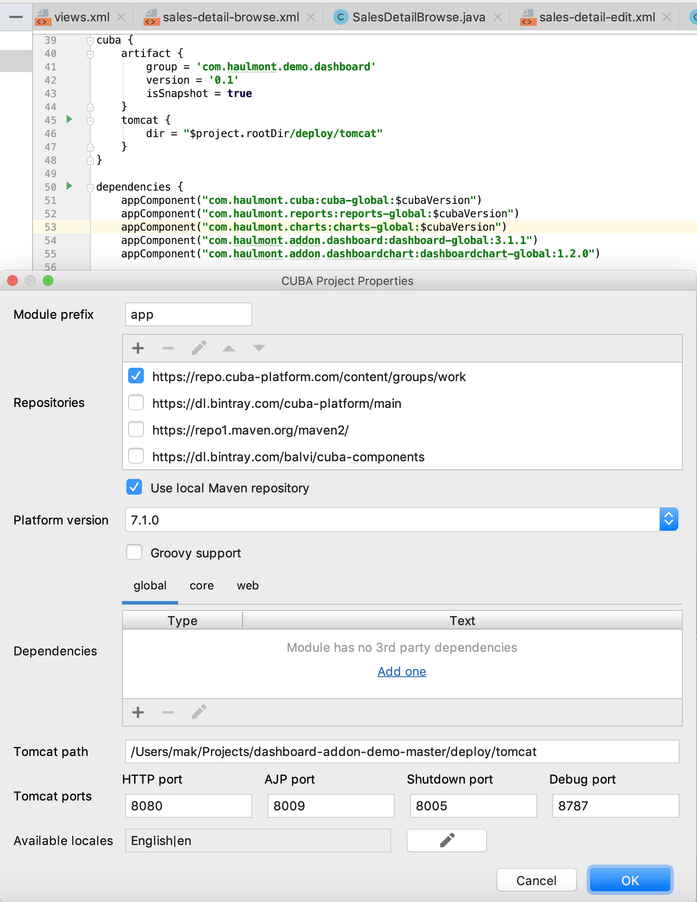This screenshot has height=902, width=697.
Task: Click the HTTP port field
Action: (189, 806)
